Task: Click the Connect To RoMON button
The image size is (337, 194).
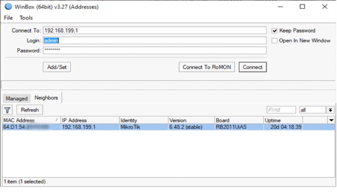Action: 207,67
